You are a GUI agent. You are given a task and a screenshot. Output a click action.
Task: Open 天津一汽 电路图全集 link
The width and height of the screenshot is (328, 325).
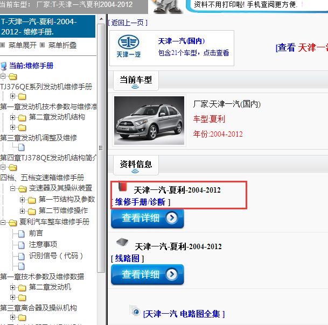[x=184, y=314]
